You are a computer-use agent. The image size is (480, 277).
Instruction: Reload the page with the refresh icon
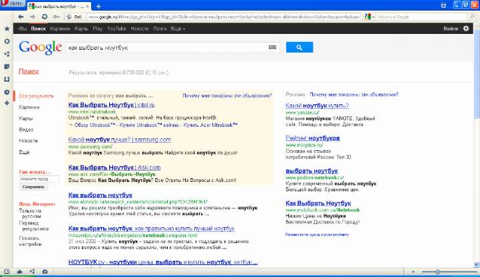(45, 17)
